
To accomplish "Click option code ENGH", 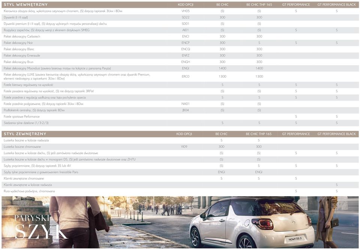I will (x=186, y=62).
